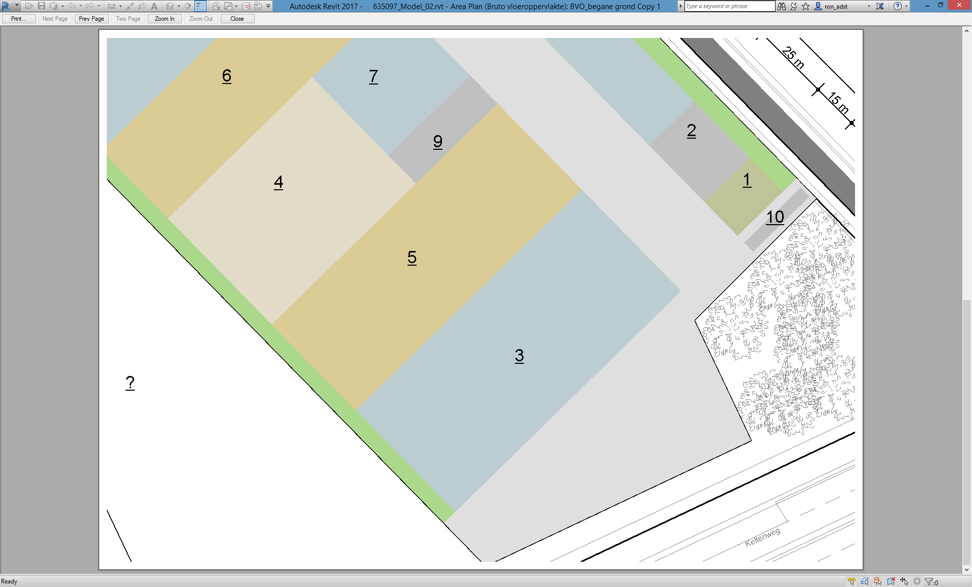Expand the Help dropdown arrow
The height and width of the screenshot is (587, 972).
(906, 6)
